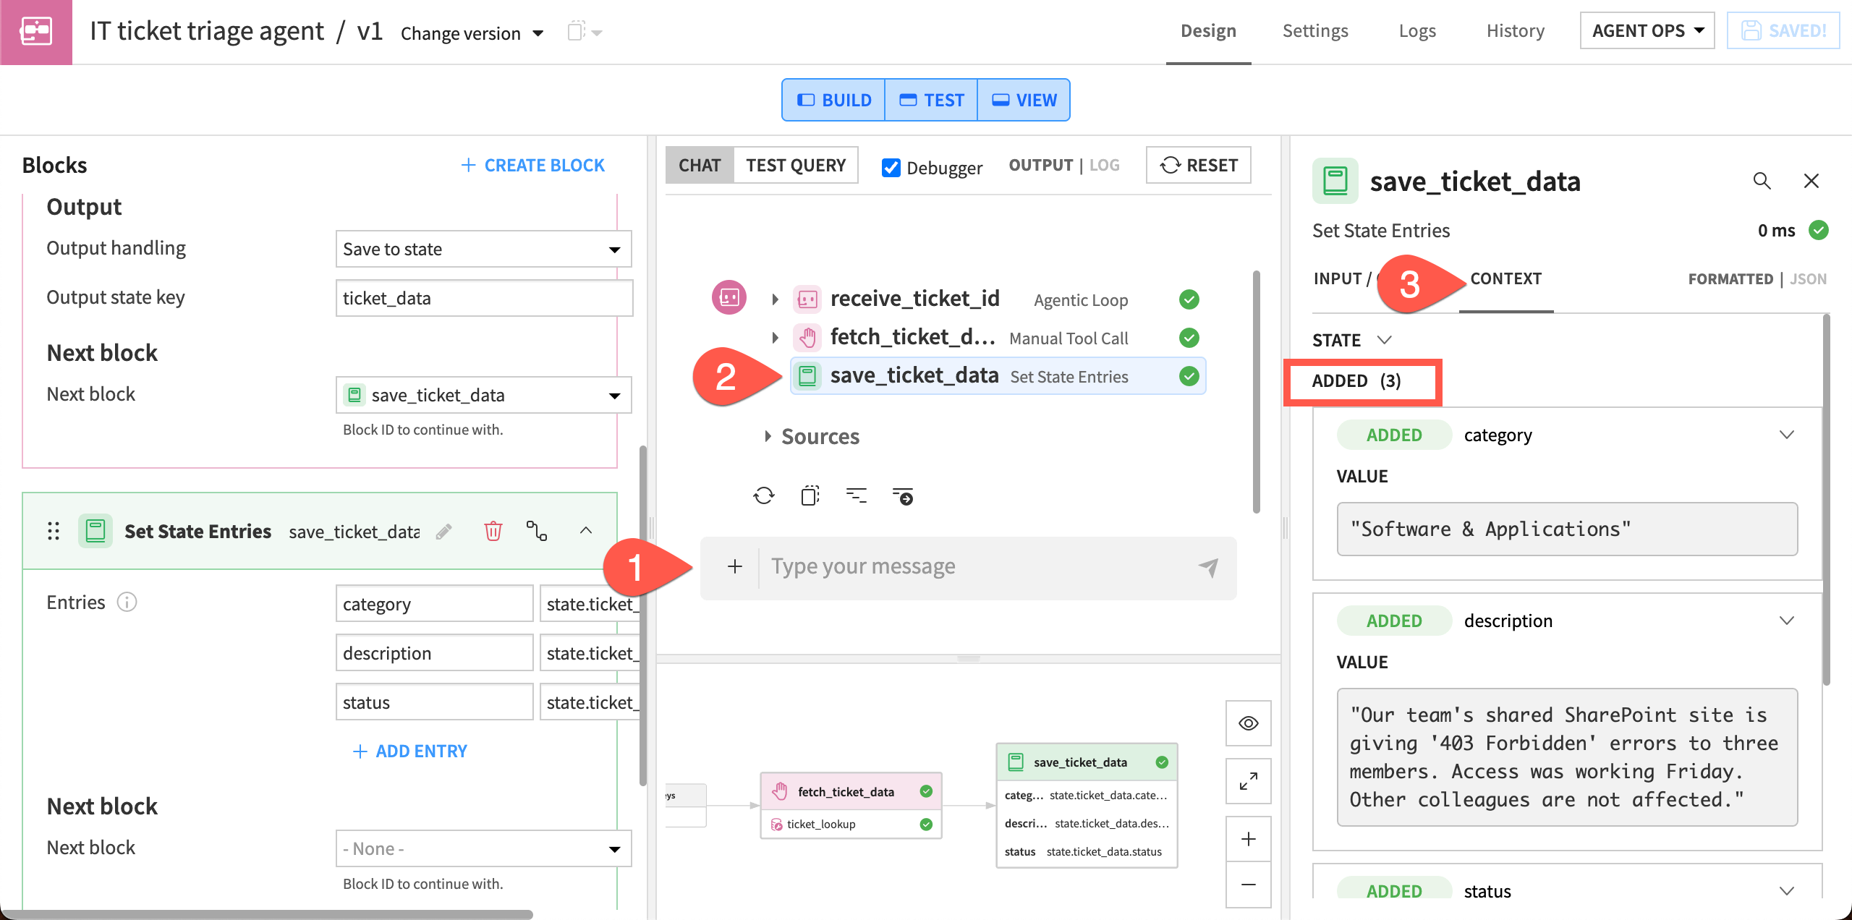Click the save_ticket_data block icon in debugger list

pyautogui.click(x=807, y=376)
